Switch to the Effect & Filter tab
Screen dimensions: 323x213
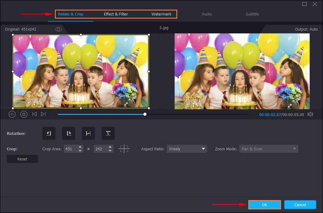coord(116,14)
